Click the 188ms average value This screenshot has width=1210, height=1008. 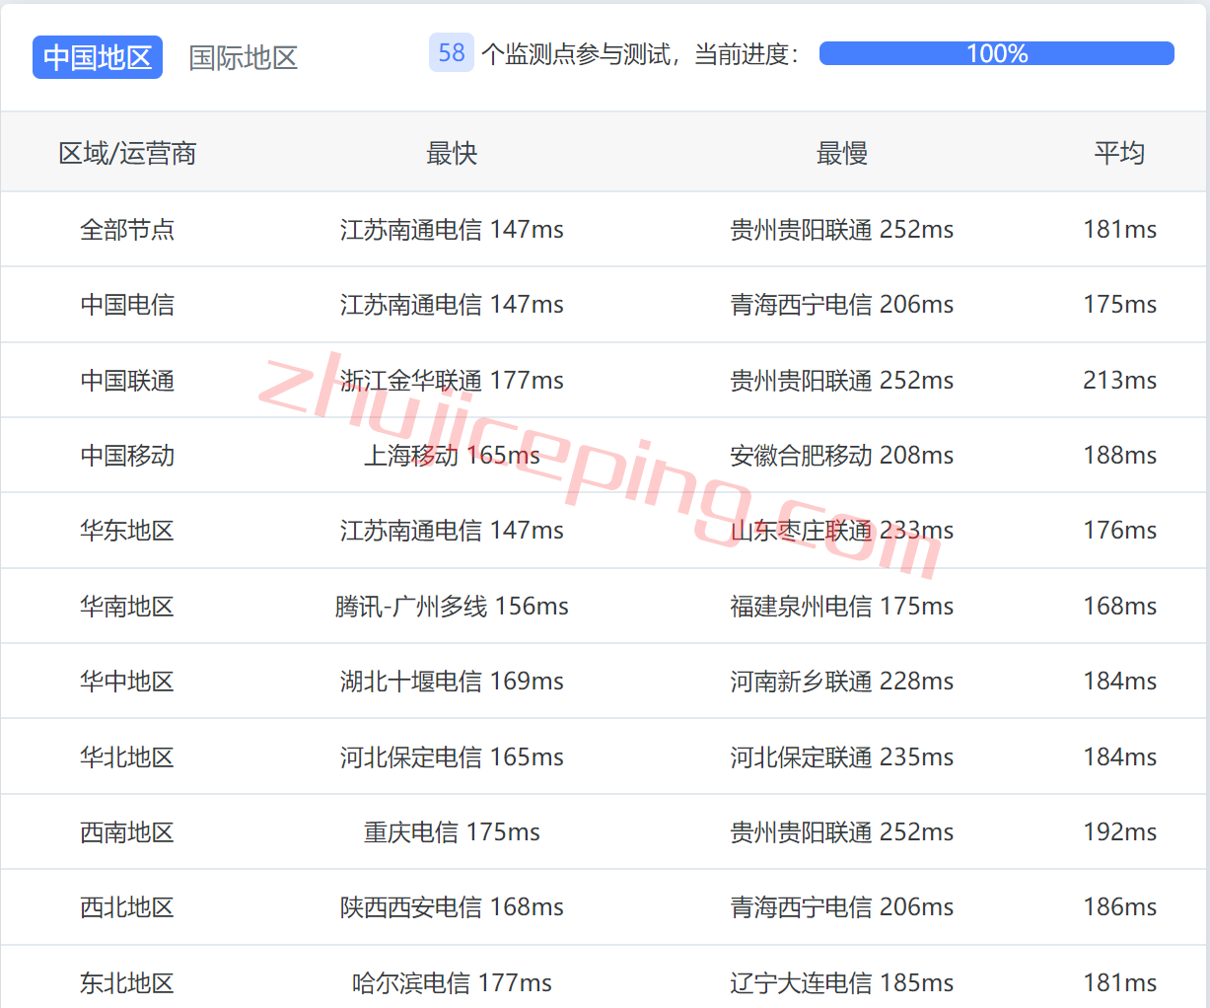click(1119, 456)
